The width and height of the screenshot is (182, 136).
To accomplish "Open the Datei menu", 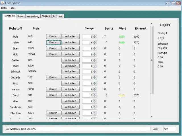I will pos(4,8).
